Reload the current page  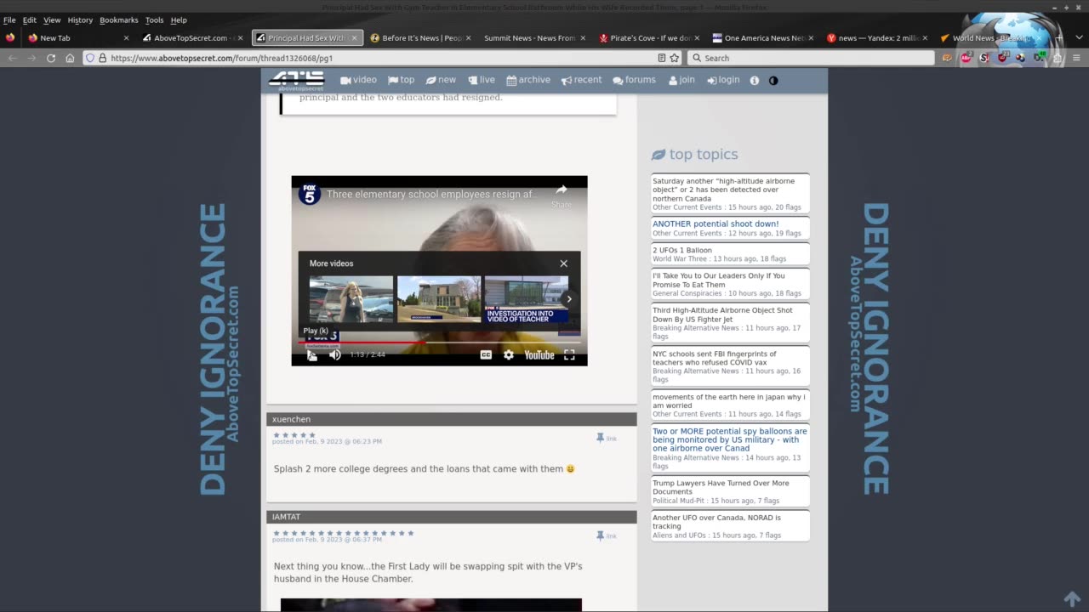[51, 58]
